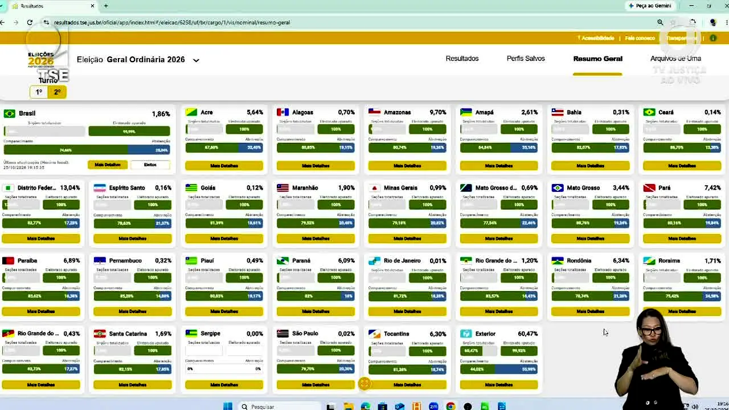Click Mais Detalhes for Alagoas

pyautogui.click(x=316, y=166)
